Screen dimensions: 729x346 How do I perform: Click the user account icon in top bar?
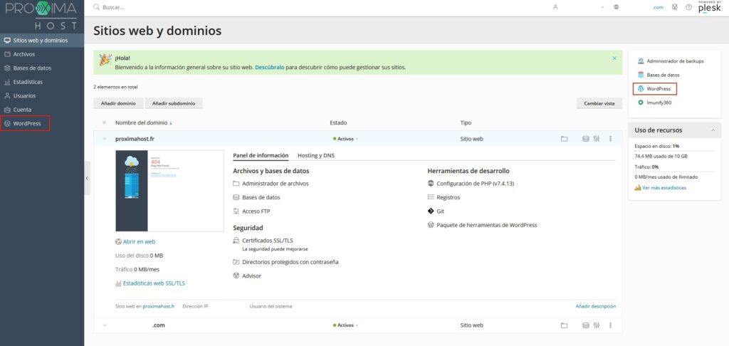click(555, 7)
